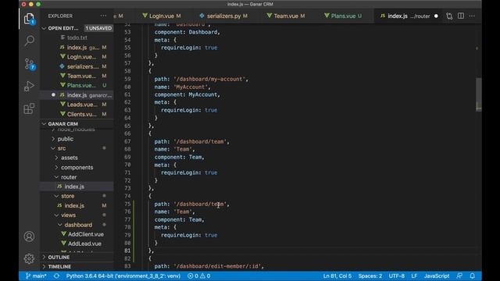Screen dimensions: 500x281
Task: Open the Search view icon
Action: (29, 41)
